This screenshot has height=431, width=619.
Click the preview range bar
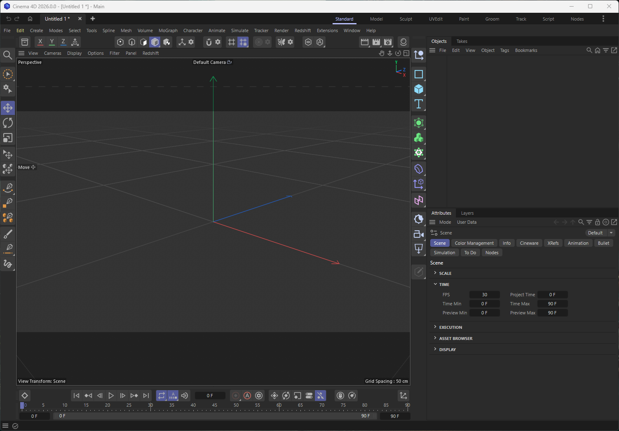[215, 416]
